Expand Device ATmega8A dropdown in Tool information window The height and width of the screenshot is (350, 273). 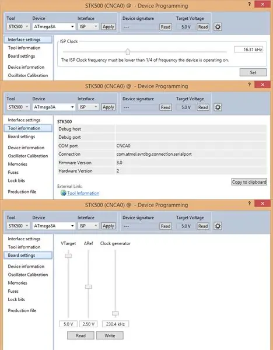pos(54,107)
